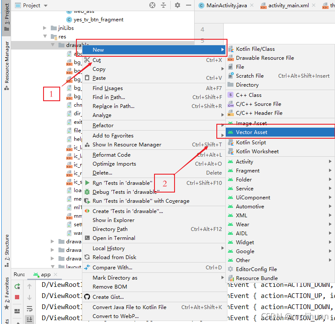The height and width of the screenshot is (324, 335).
Task: Select Directory in New submenu
Action: [x=280, y=85]
